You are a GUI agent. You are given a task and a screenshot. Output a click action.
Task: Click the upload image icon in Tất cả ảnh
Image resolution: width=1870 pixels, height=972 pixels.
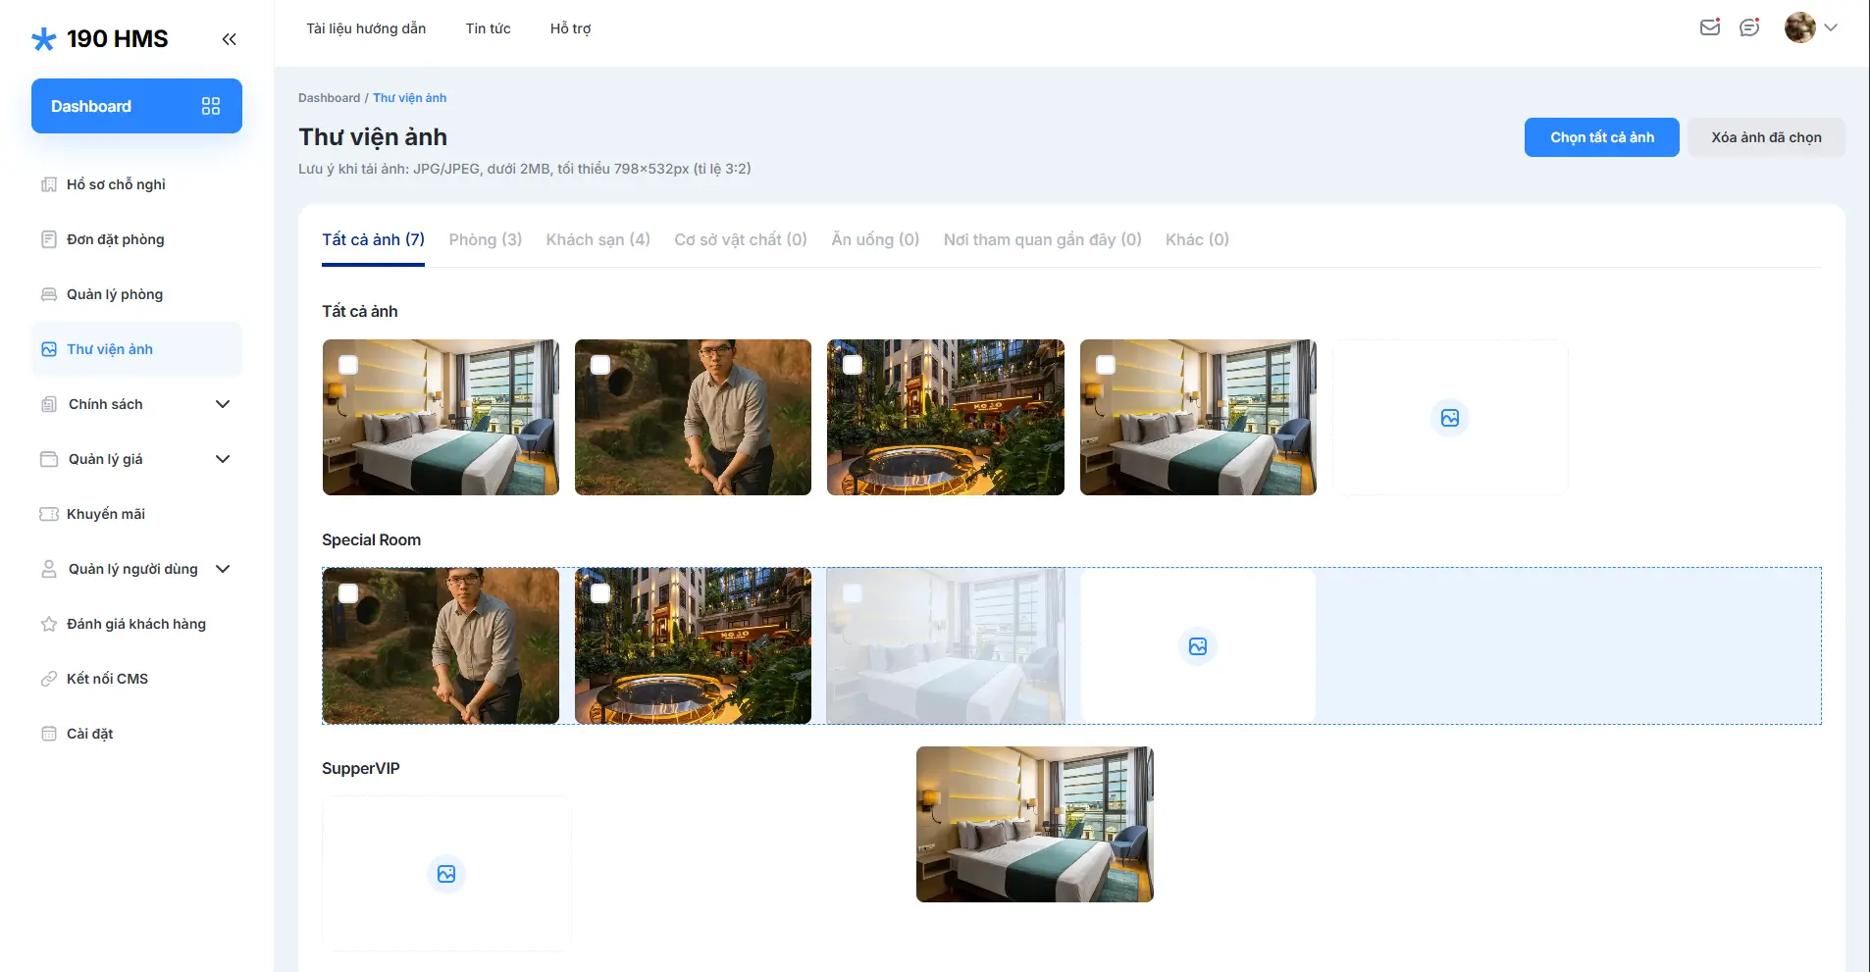1449,418
